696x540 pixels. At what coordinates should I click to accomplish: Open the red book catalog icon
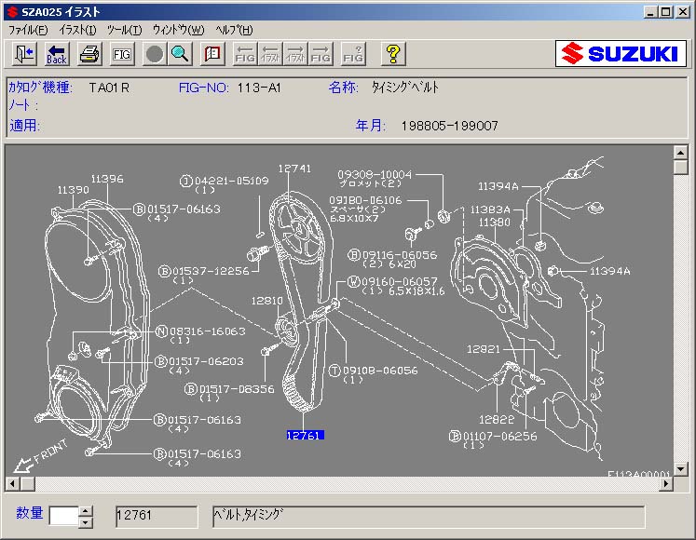pyautogui.click(x=212, y=54)
